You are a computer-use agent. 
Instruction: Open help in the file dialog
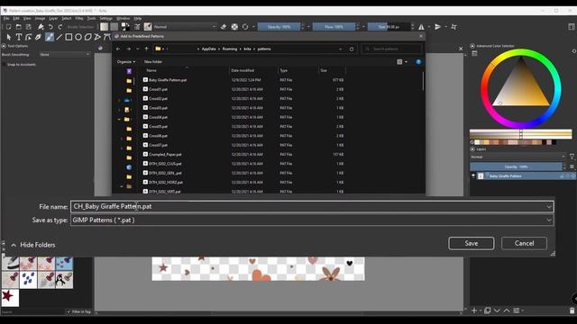click(x=418, y=62)
